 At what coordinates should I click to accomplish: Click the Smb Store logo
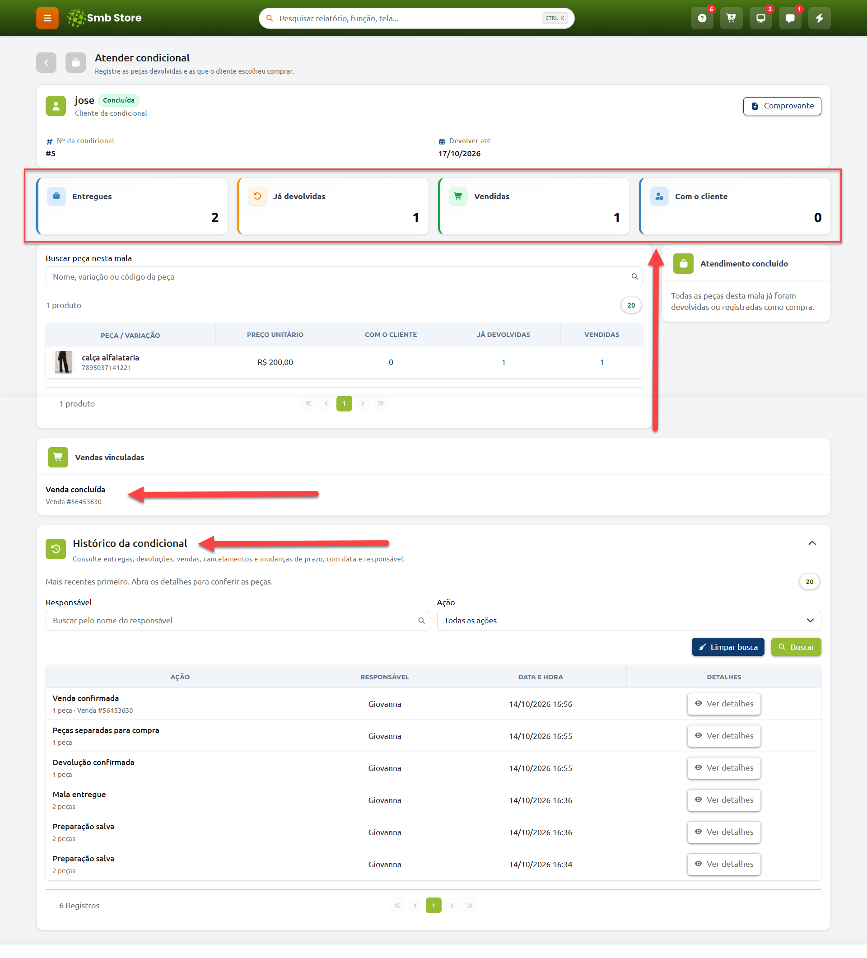104,18
